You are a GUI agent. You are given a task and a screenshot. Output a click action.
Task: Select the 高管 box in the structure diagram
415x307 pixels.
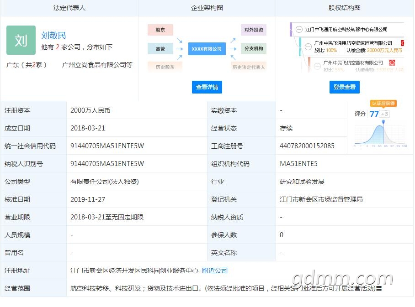(160, 49)
